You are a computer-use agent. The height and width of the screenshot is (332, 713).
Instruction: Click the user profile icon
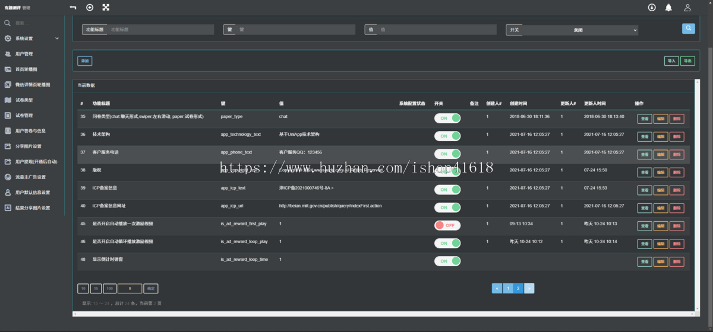[x=687, y=8]
